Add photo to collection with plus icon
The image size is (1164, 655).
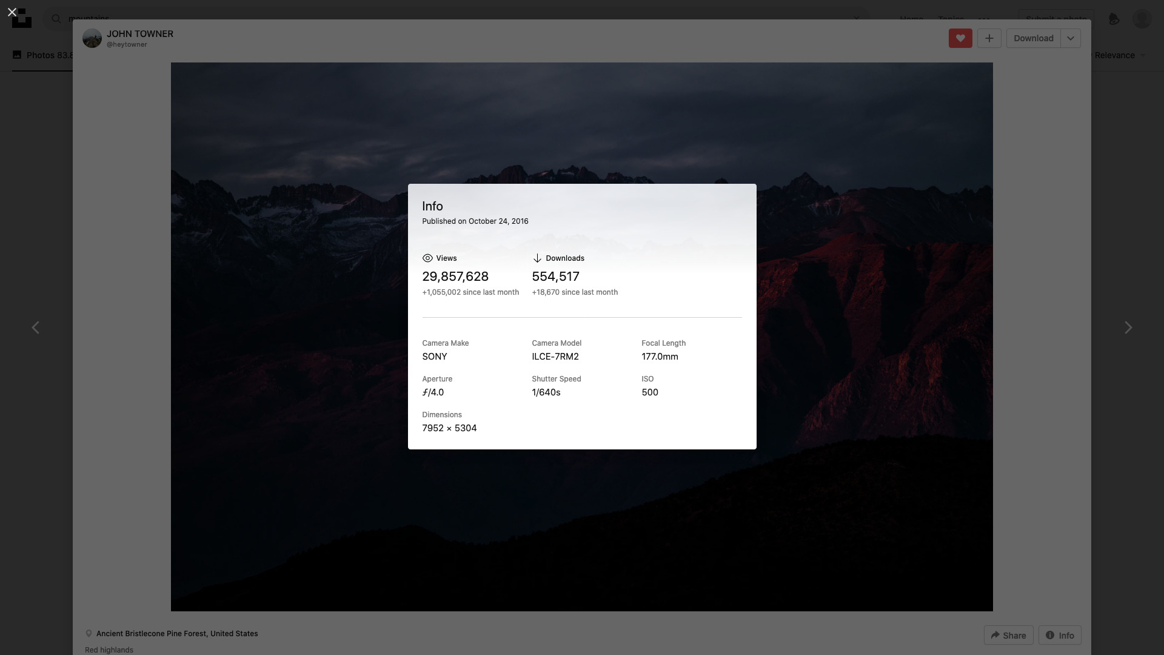[x=989, y=38]
